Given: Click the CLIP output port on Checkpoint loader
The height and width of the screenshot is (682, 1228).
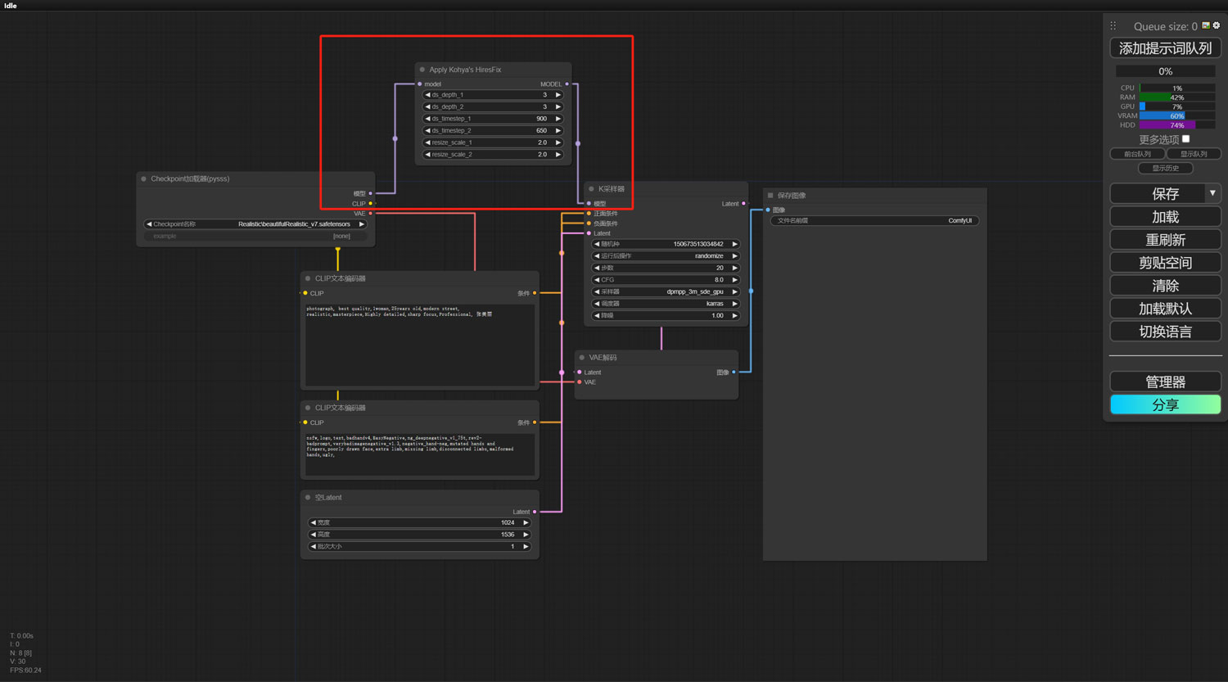Looking at the screenshot, I should click(371, 204).
